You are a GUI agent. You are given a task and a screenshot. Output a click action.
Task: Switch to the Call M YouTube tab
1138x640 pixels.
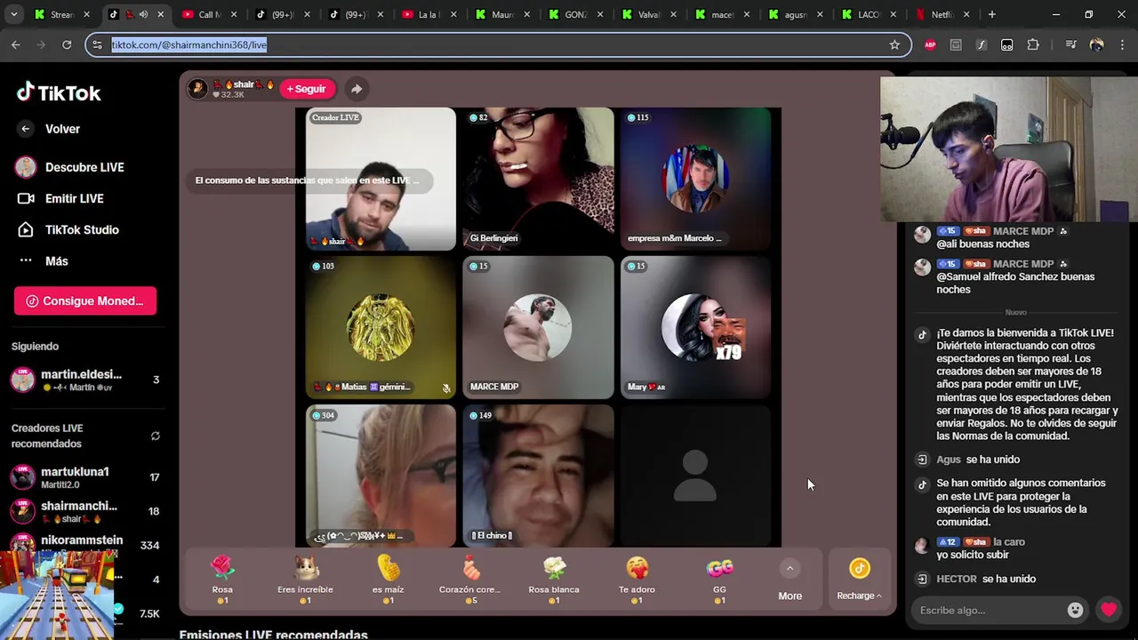210,14
